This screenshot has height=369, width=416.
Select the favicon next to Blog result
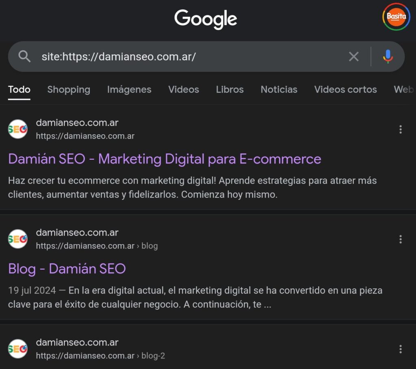18,238
